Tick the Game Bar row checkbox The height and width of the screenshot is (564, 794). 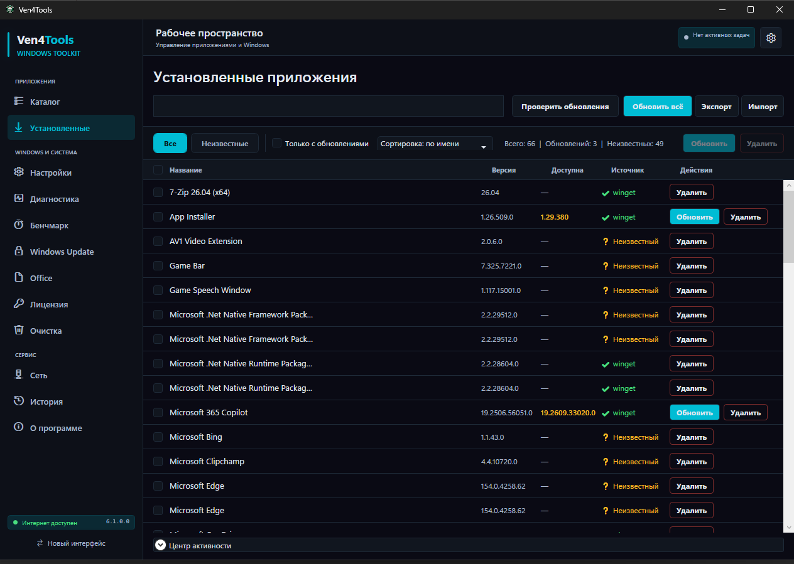(x=158, y=266)
